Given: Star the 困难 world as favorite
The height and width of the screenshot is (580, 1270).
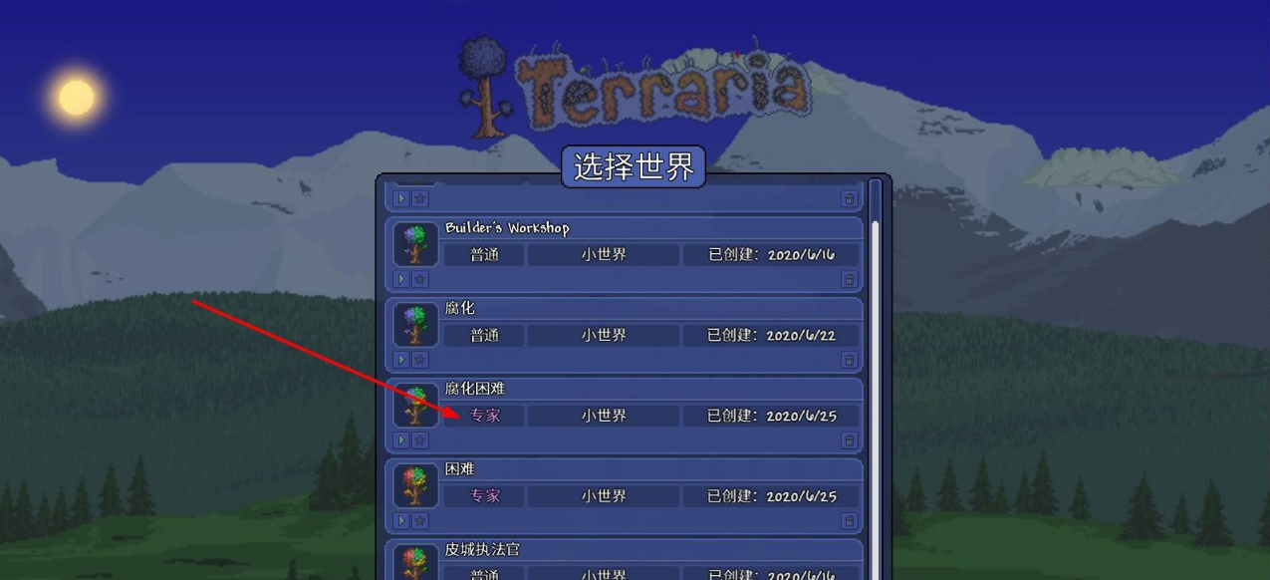Looking at the screenshot, I should click(419, 521).
